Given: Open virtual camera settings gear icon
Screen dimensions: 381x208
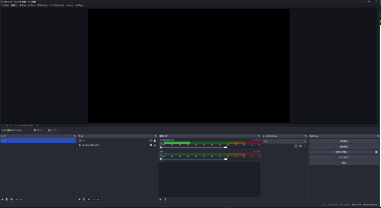Looking at the screenshot, I should 376,152.
